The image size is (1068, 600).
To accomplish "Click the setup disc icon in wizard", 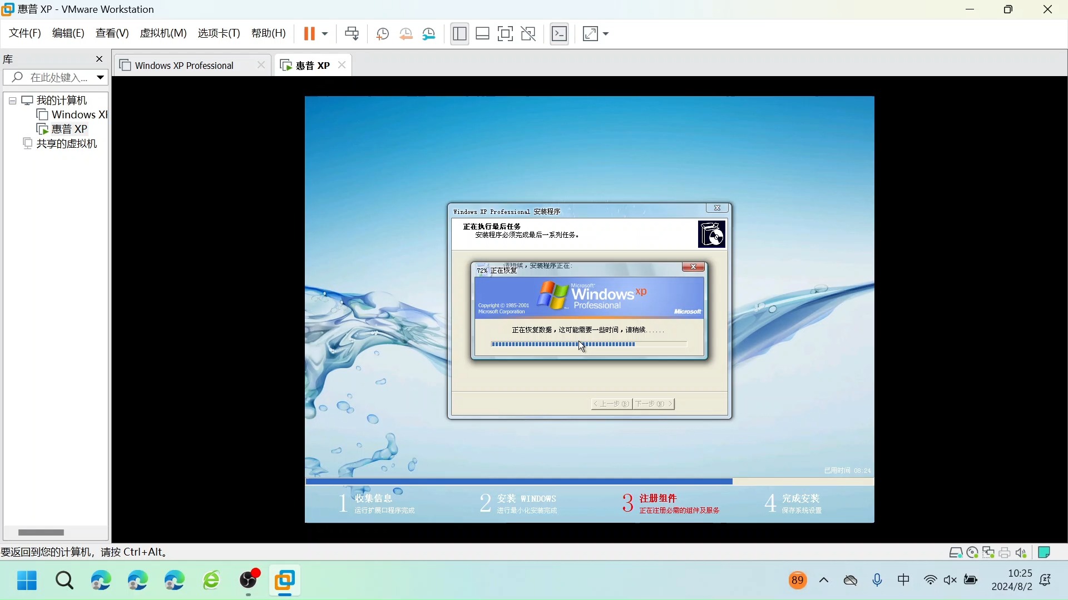I will pos(711,234).
